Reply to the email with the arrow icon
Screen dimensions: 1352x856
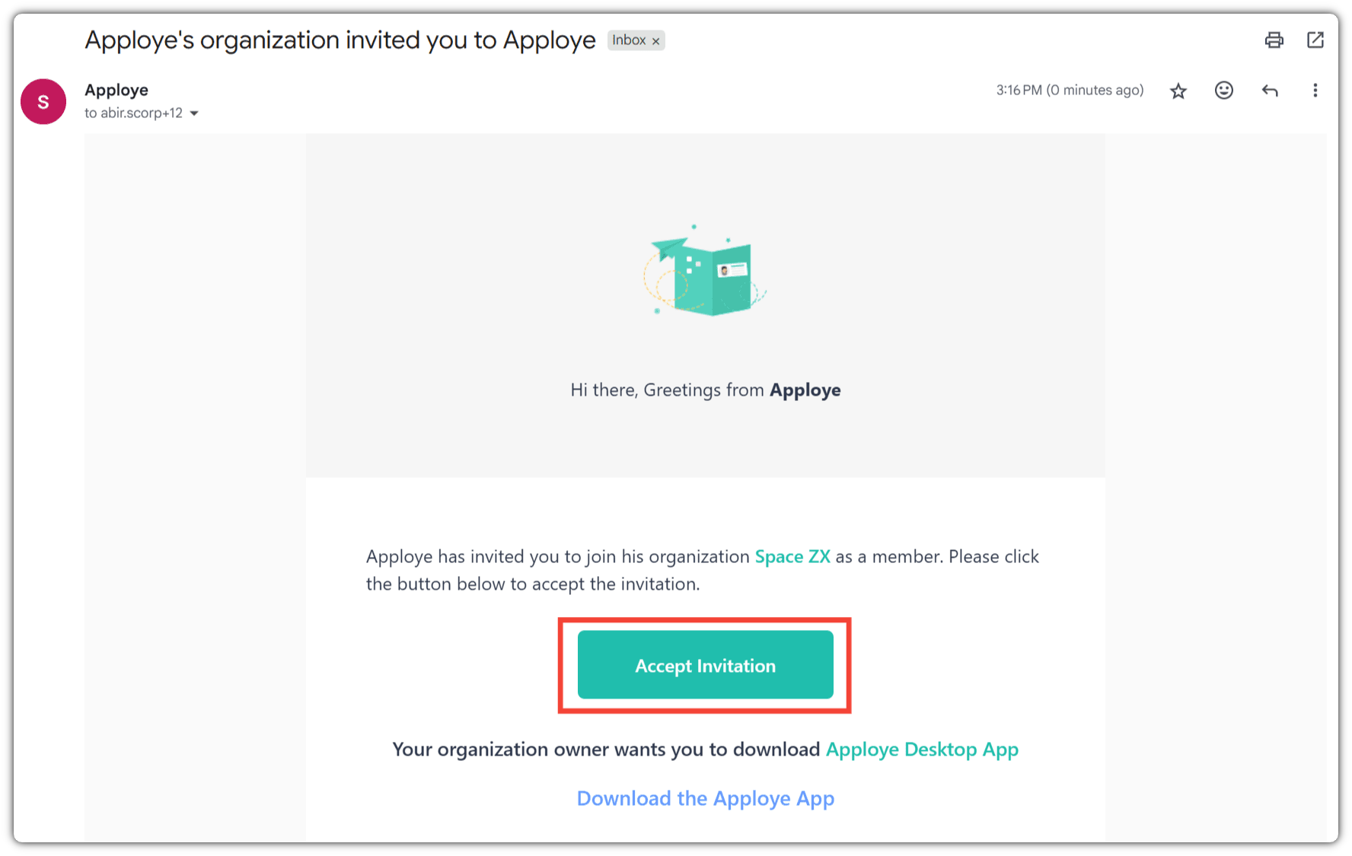tap(1270, 91)
